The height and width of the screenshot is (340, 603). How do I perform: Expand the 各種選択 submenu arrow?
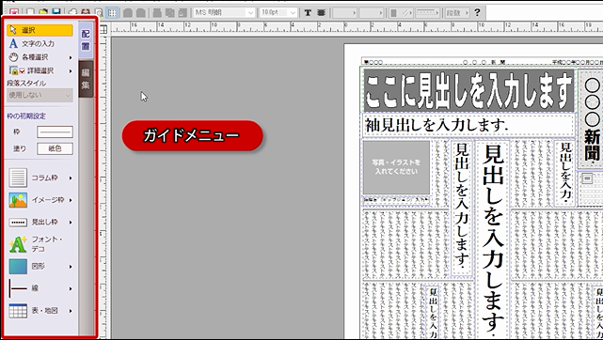point(71,57)
